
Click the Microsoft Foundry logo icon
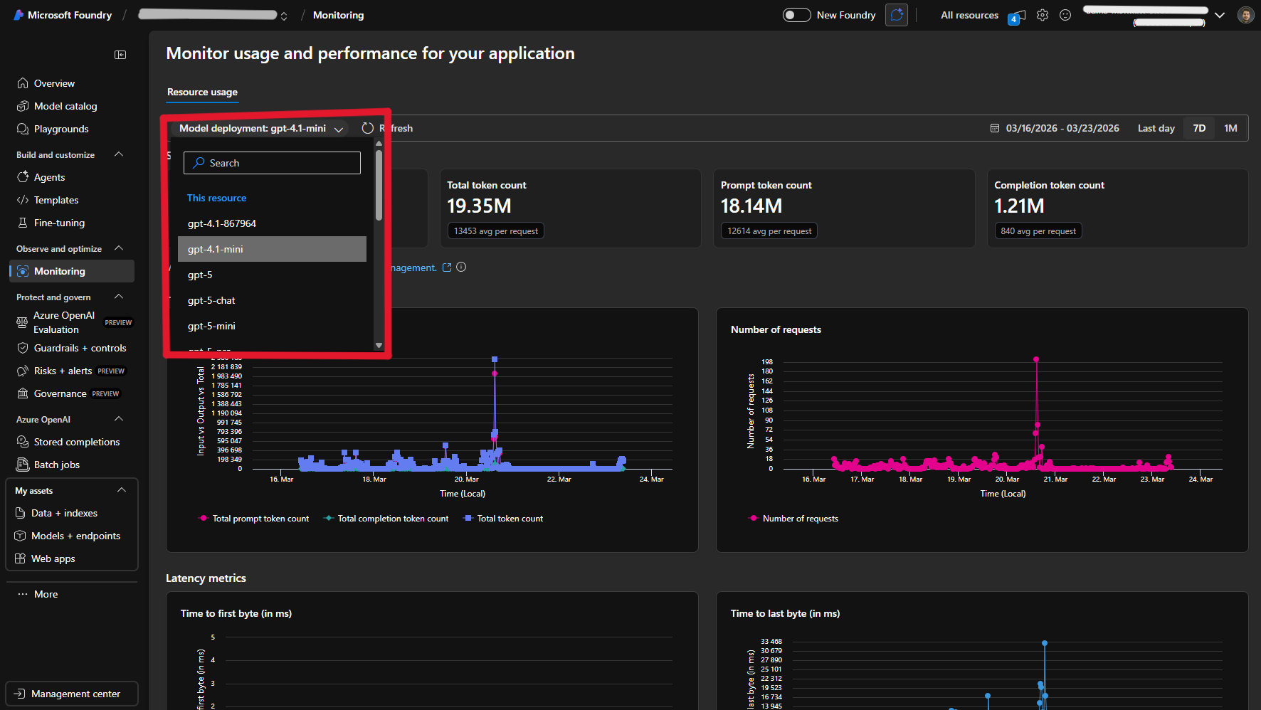click(19, 15)
